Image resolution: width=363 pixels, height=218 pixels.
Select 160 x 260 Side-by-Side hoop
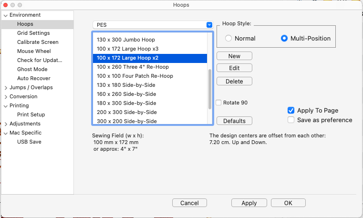126,94
